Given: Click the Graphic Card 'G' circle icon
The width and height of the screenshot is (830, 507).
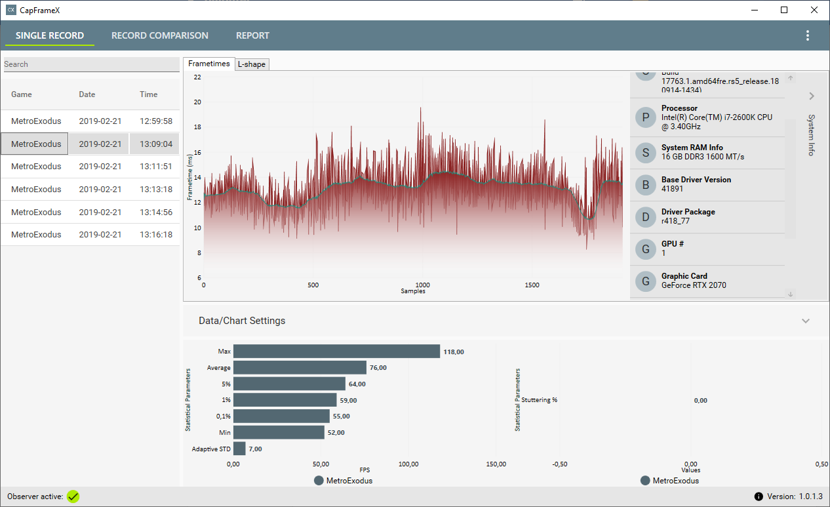Looking at the screenshot, I should click(646, 281).
